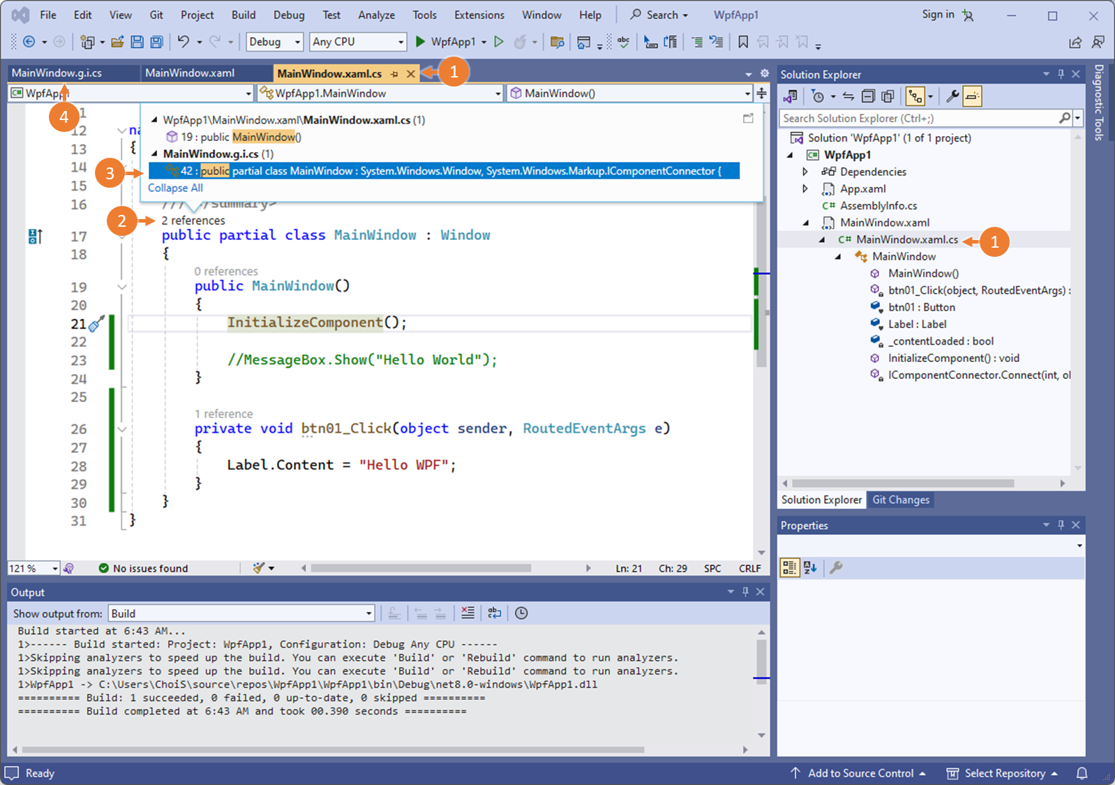The image size is (1115, 785).
Task: Click the comment out selected lines icon
Action: [696, 42]
